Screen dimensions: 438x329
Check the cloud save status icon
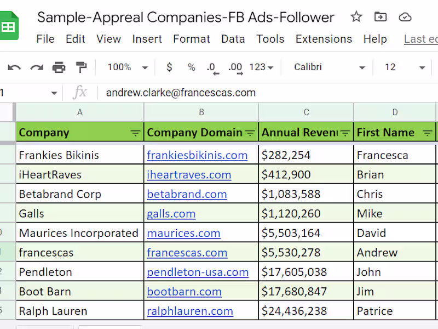coord(405,17)
